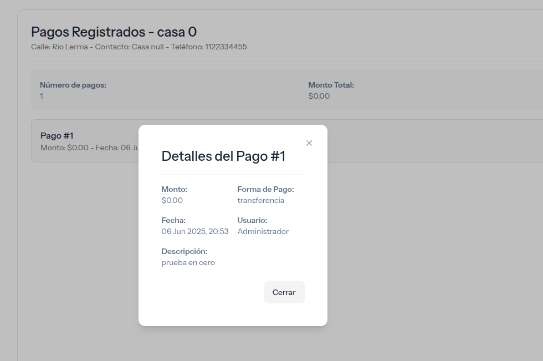543x361 pixels.
Task: Select the title Detalles del Pago #1
Action: [223, 156]
